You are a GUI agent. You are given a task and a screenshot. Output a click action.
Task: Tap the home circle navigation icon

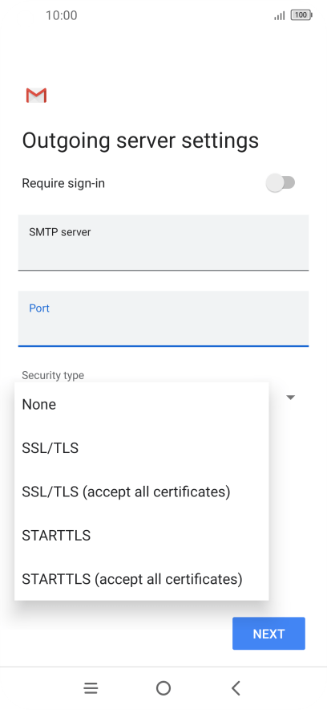(163, 688)
